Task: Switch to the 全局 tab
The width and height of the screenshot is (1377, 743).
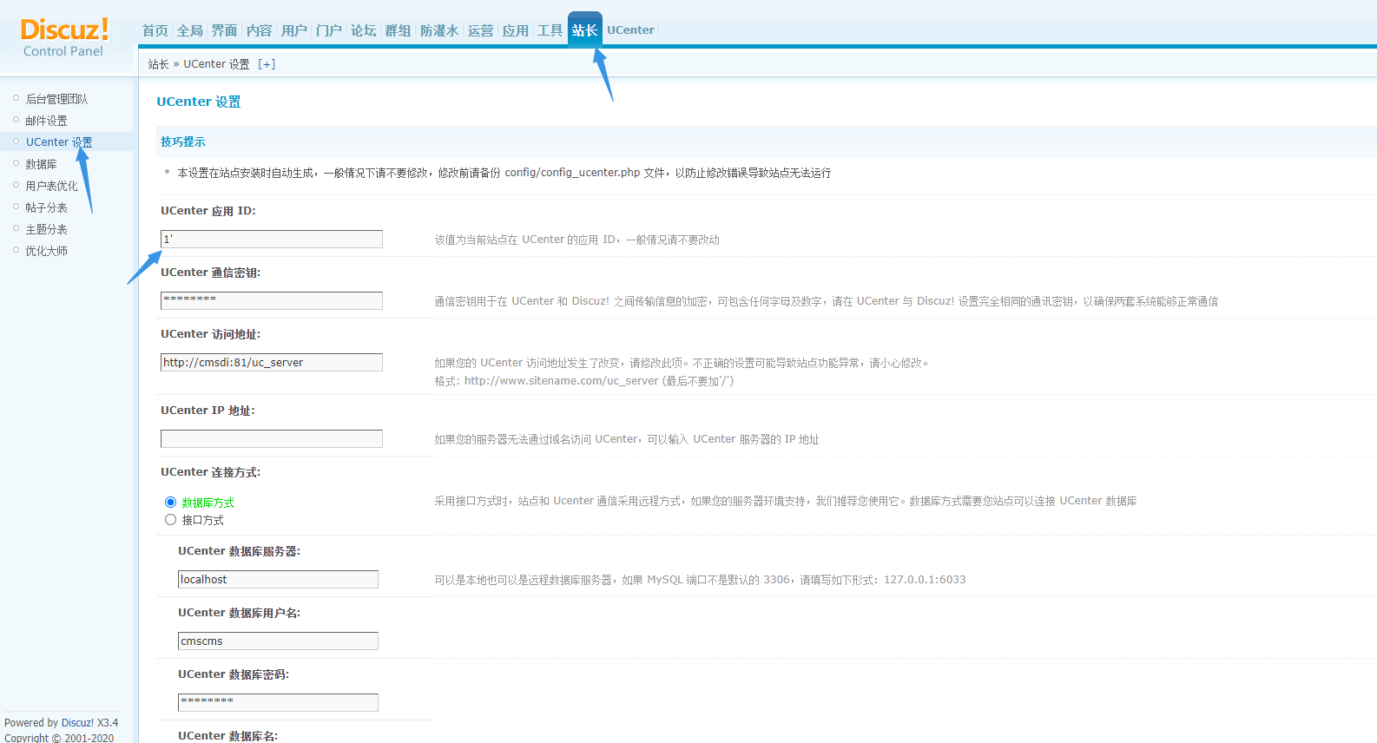Action: [189, 30]
